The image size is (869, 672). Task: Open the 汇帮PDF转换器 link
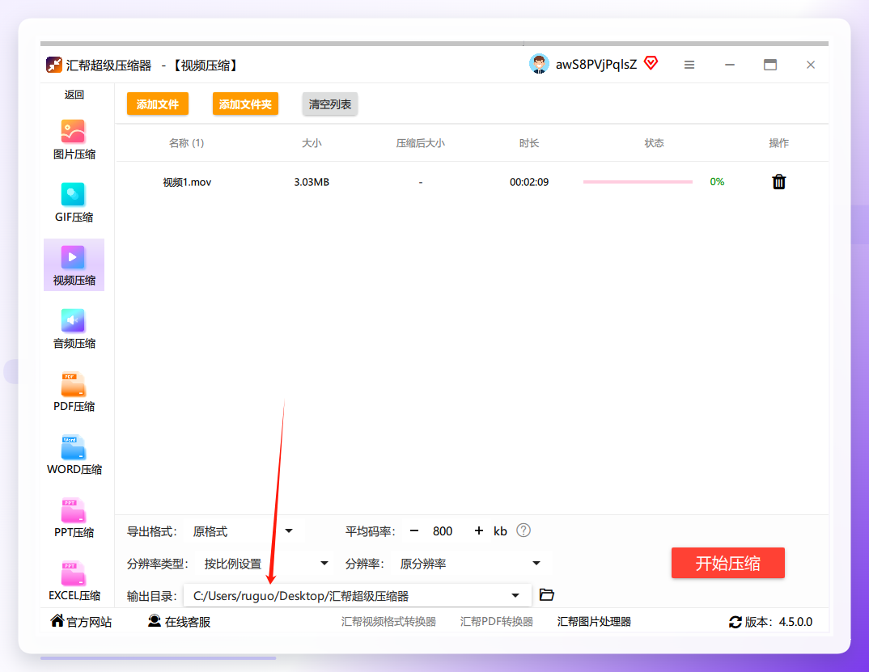496,622
